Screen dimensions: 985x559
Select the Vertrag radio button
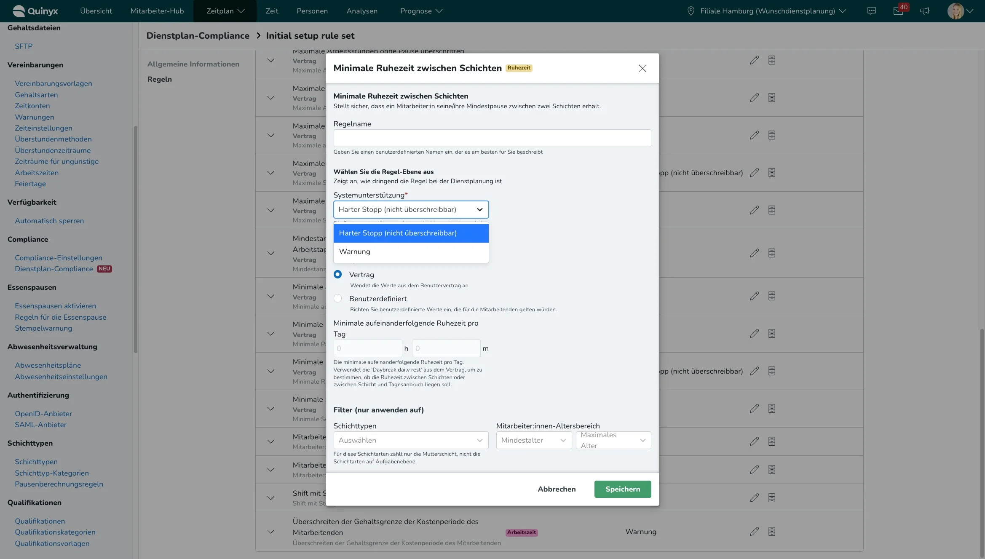coord(337,274)
